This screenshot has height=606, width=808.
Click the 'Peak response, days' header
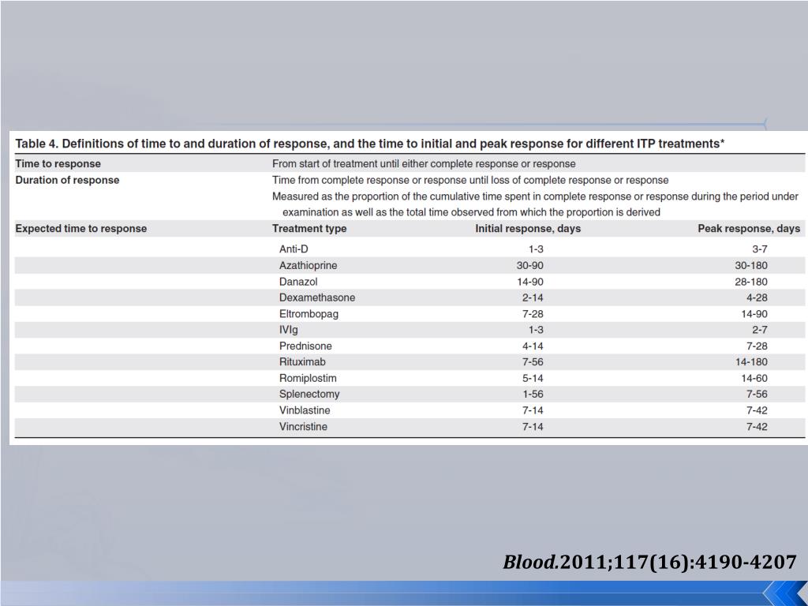[749, 228]
